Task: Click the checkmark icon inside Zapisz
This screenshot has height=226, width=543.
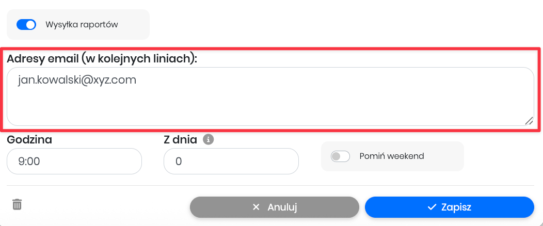Action: [x=433, y=207]
